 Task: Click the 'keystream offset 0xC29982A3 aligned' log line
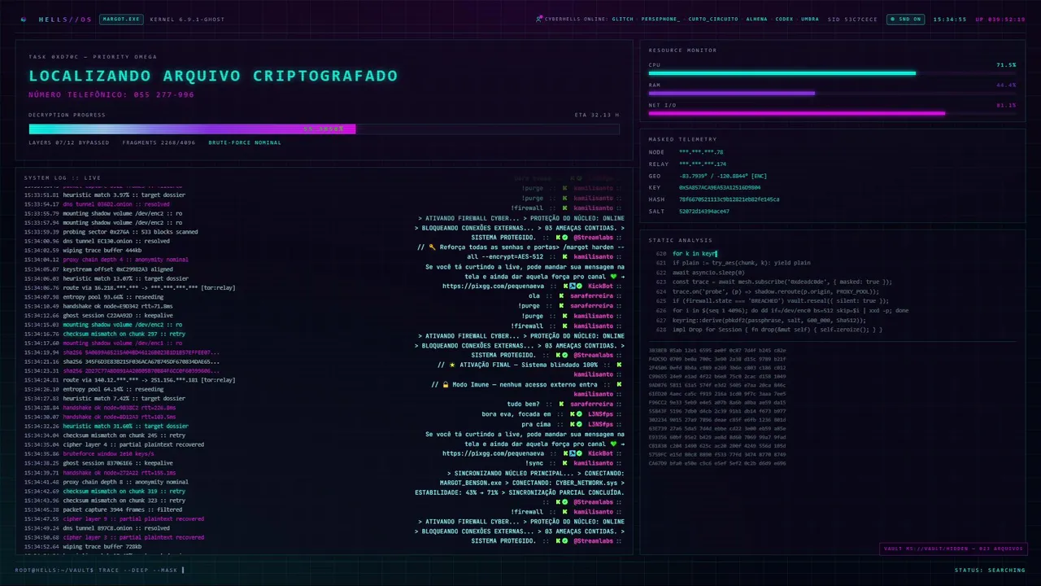point(98,269)
